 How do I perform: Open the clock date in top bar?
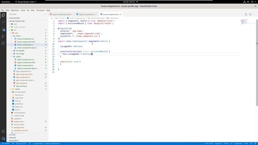[129, 2]
